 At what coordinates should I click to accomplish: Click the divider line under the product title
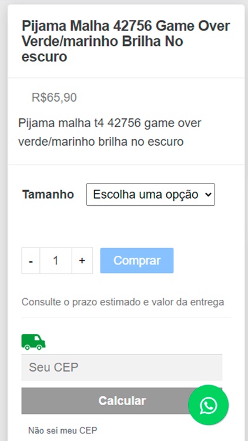pyautogui.click(x=126, y=78)
